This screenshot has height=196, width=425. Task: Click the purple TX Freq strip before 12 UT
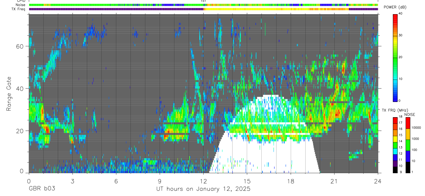(116, 9)
